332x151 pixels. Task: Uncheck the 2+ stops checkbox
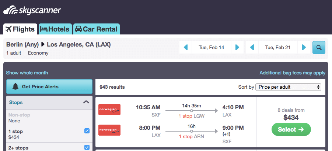tap(87, 147)
